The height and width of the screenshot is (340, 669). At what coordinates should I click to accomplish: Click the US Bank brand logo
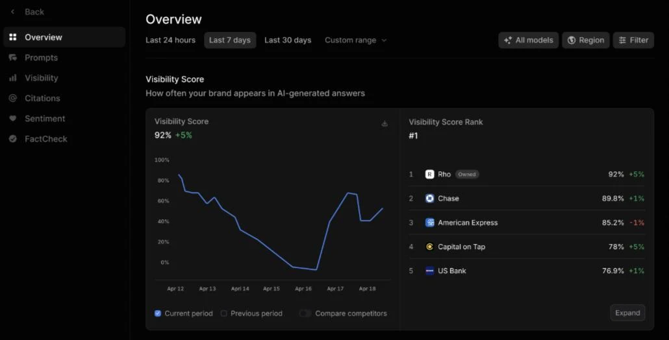coord(429,271)
